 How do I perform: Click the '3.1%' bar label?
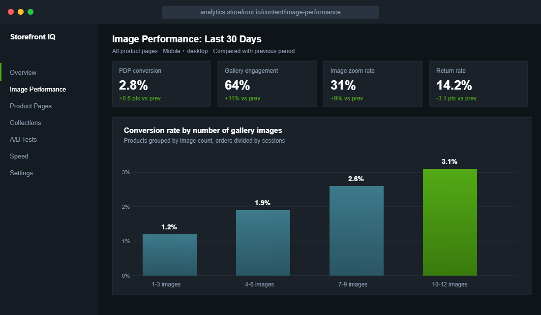[x=449, y=161]
